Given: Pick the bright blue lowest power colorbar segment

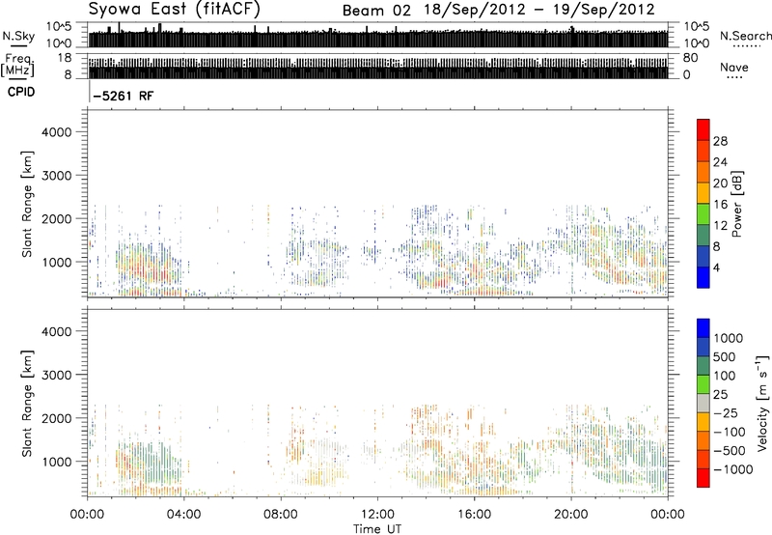Looking at the screenshot, I should coord(703,277).
